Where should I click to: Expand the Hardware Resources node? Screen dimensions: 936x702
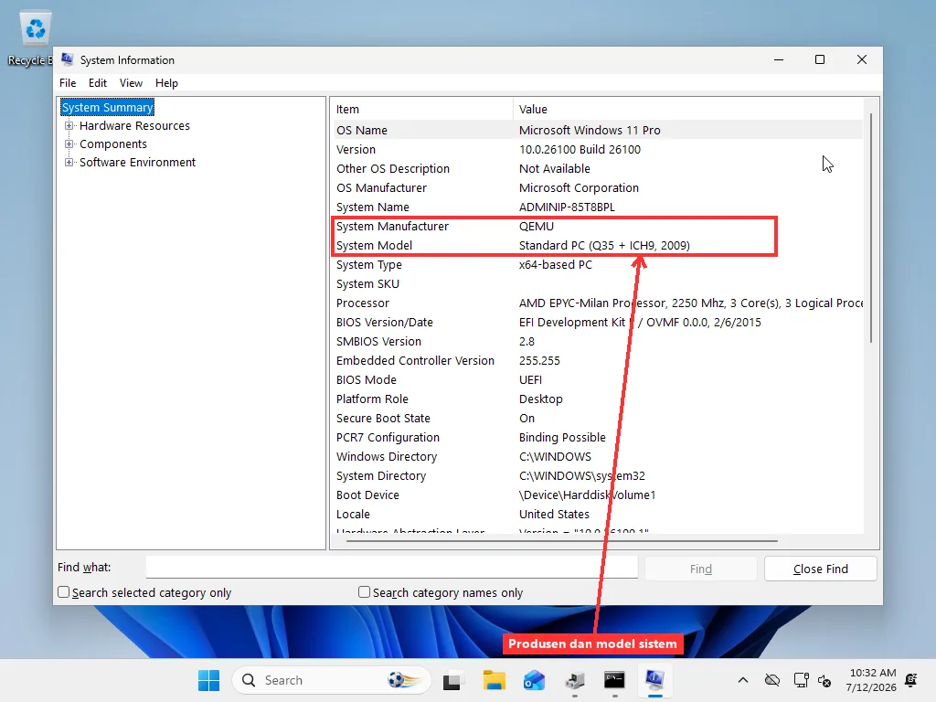point(69,125)
